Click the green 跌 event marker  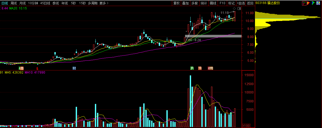point(192,68)
